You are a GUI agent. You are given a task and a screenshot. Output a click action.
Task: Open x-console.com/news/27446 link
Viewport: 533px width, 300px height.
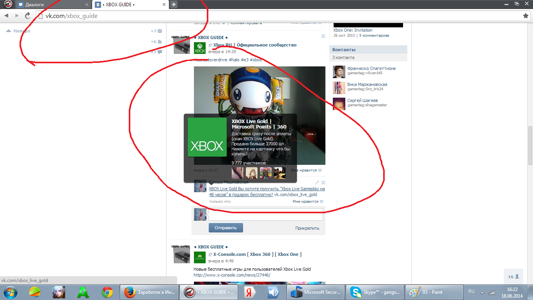pyautogui.click(x=232, y=275)
